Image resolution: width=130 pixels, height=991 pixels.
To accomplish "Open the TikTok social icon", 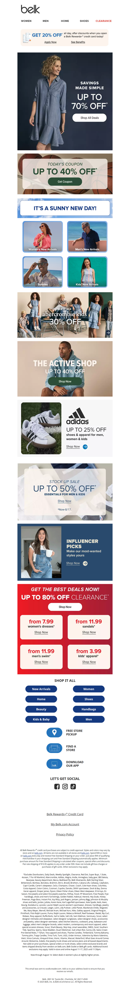I will [73, 786].
